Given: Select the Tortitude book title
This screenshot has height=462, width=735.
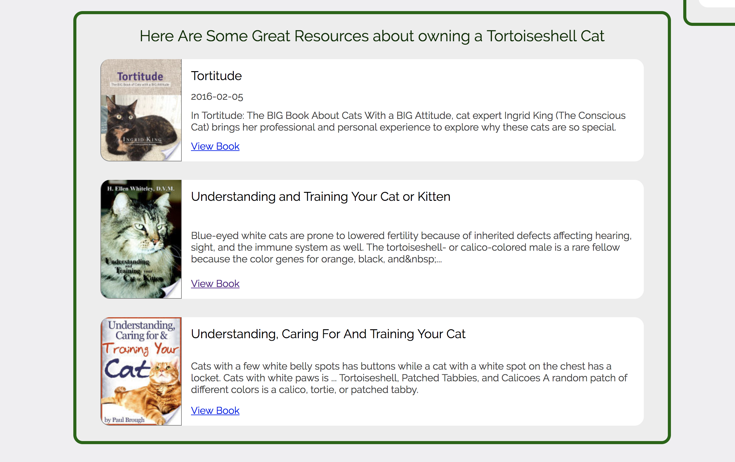Looking at the screenshot, I should pyautogui.click(x=216, y=76).
